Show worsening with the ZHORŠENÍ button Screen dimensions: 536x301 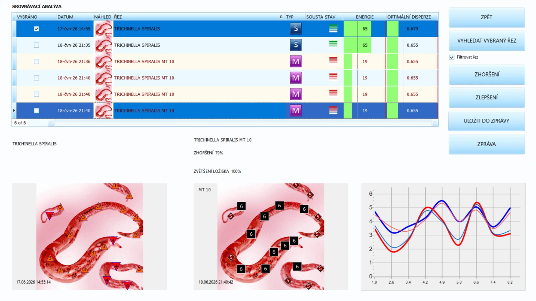(486, 74)
